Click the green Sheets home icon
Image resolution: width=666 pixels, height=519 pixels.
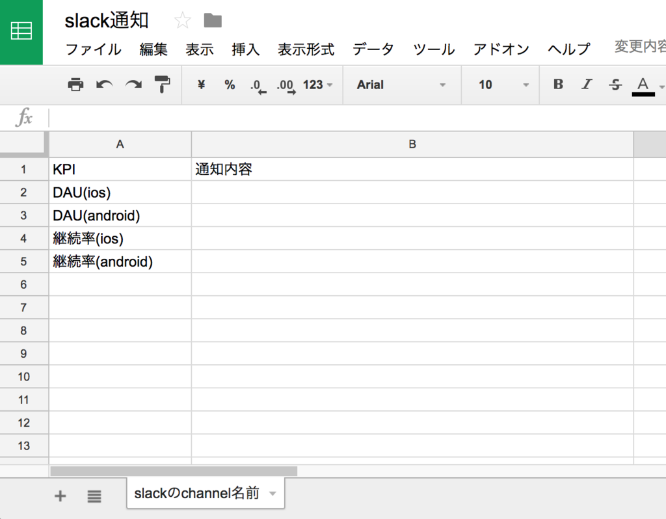coord(21,32)
